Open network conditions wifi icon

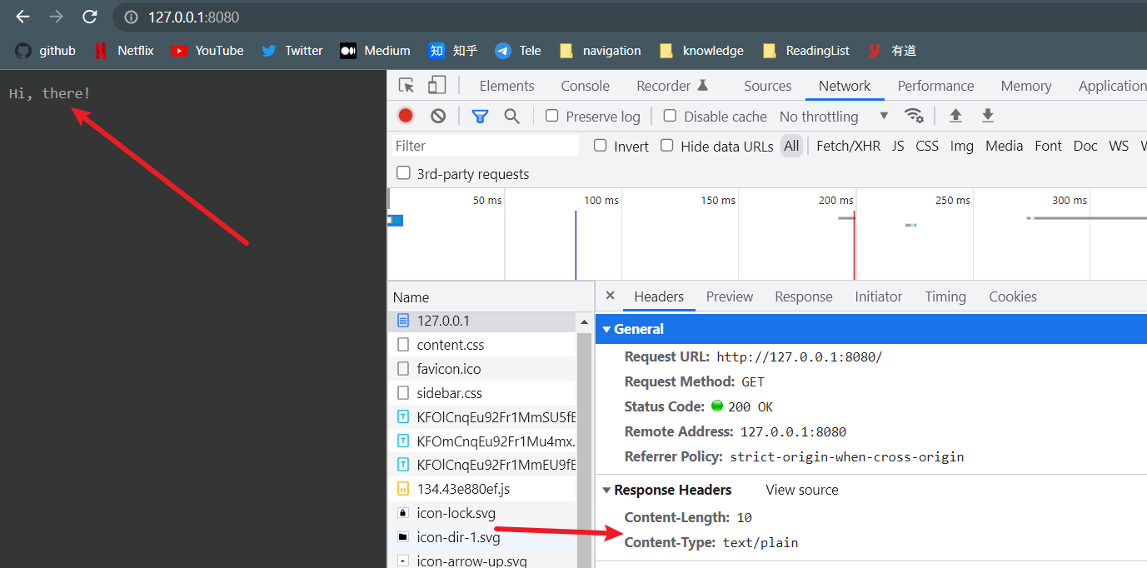click(914, 116)
